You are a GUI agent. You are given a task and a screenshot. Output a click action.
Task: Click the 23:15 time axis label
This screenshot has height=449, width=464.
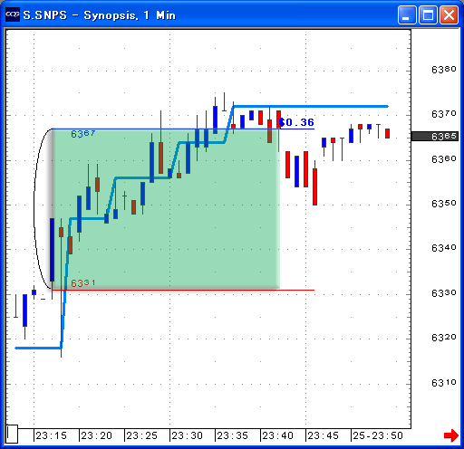pyautogui.click(x=51, y=435)
